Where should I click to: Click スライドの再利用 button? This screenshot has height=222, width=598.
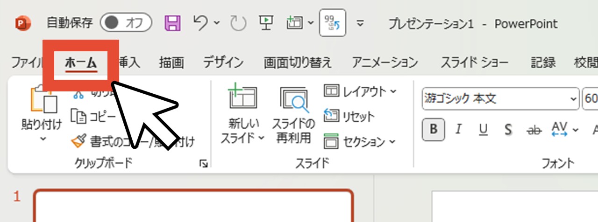click(x=293, y=115)
